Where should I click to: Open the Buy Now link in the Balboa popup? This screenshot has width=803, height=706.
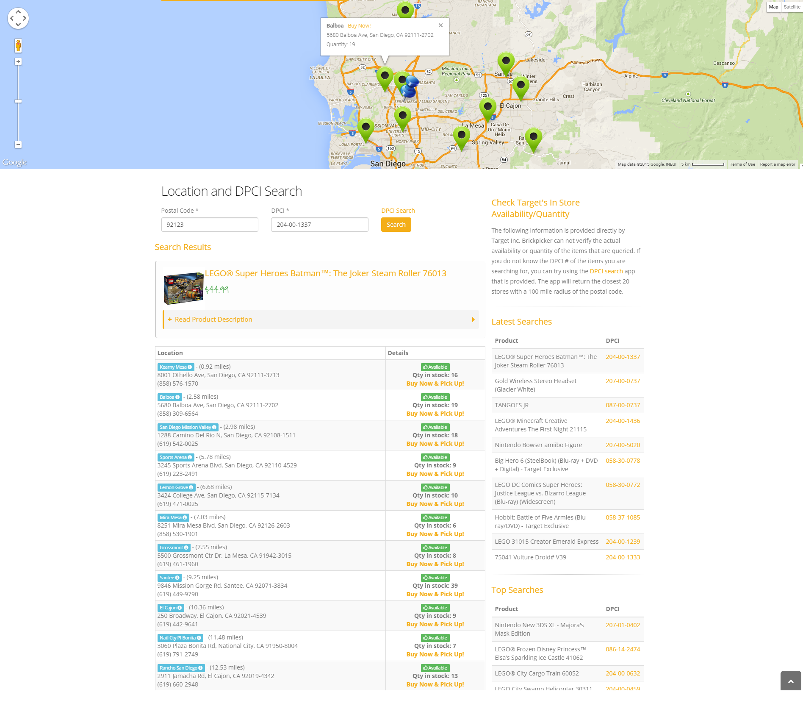[359, 26]
